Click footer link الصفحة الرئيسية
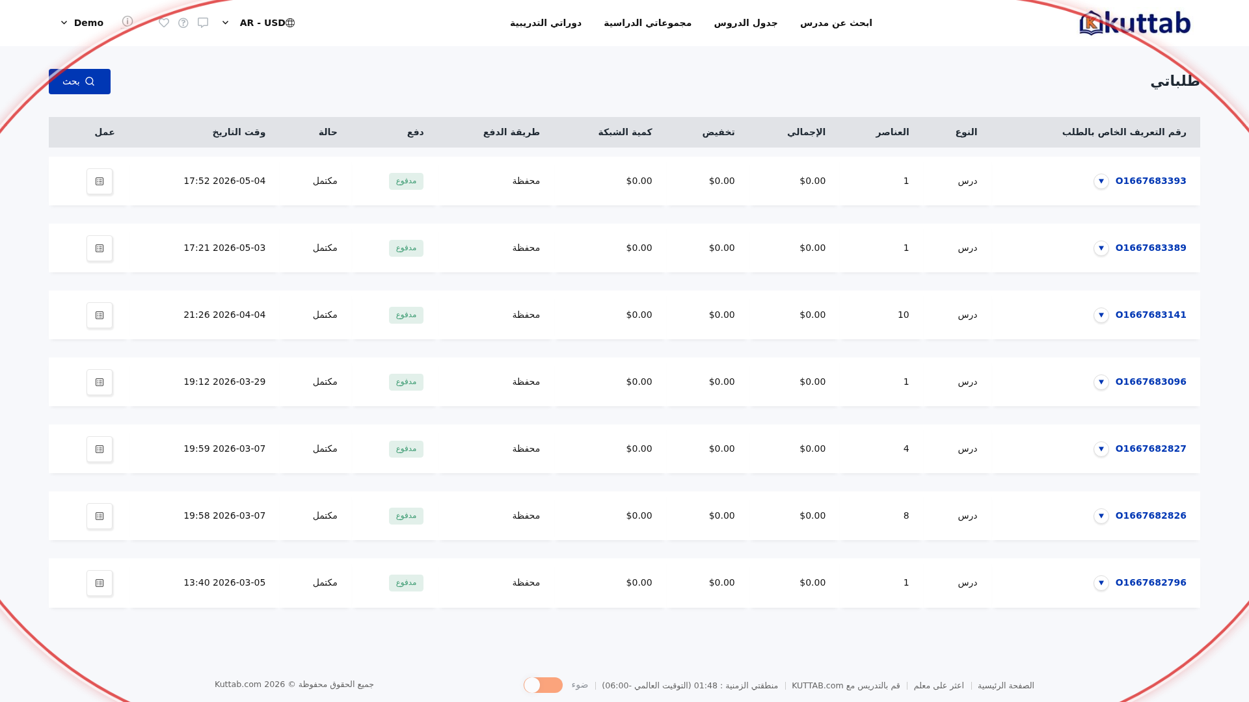The height and width of the screenshot is (702, 1249). [1006, 686]
